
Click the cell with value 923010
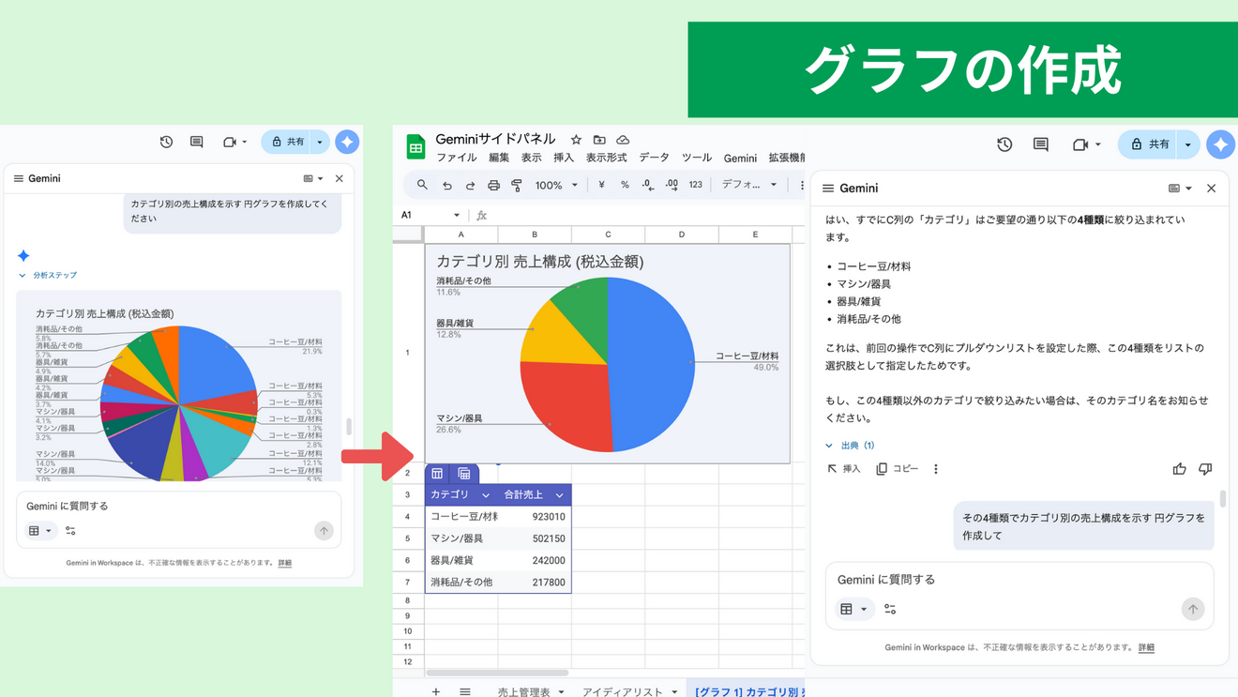[x=535, y=517]
